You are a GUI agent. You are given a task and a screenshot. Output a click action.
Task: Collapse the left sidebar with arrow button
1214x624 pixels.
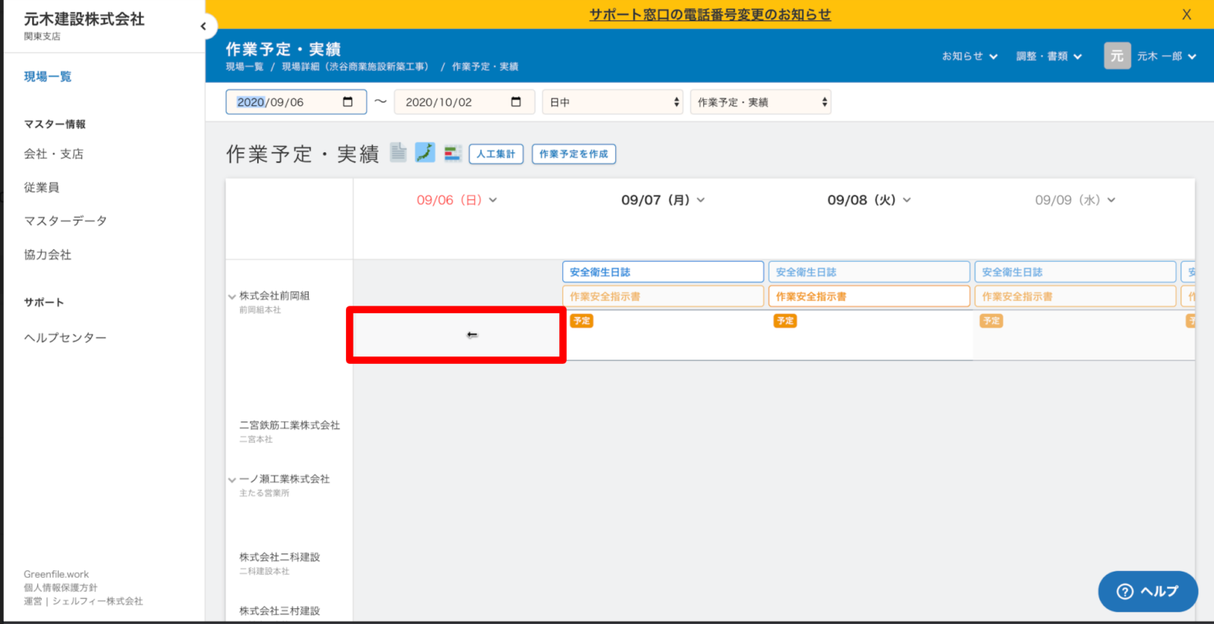tap(203, 27)
